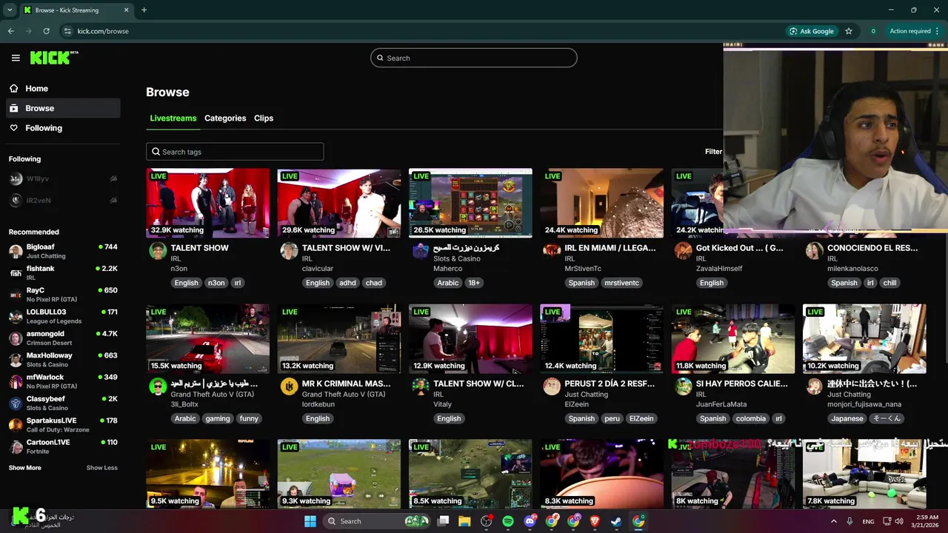Open the hamburger sidebar menu

click(16, 58)
